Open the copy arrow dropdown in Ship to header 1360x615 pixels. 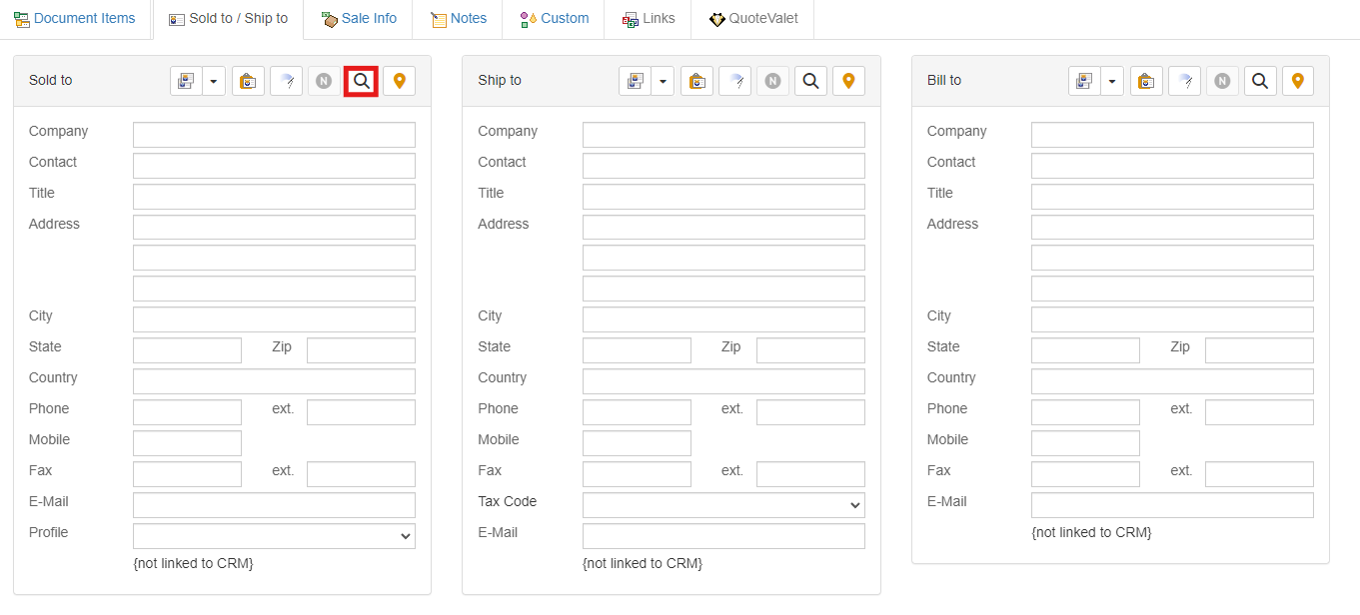click(663, 81)
